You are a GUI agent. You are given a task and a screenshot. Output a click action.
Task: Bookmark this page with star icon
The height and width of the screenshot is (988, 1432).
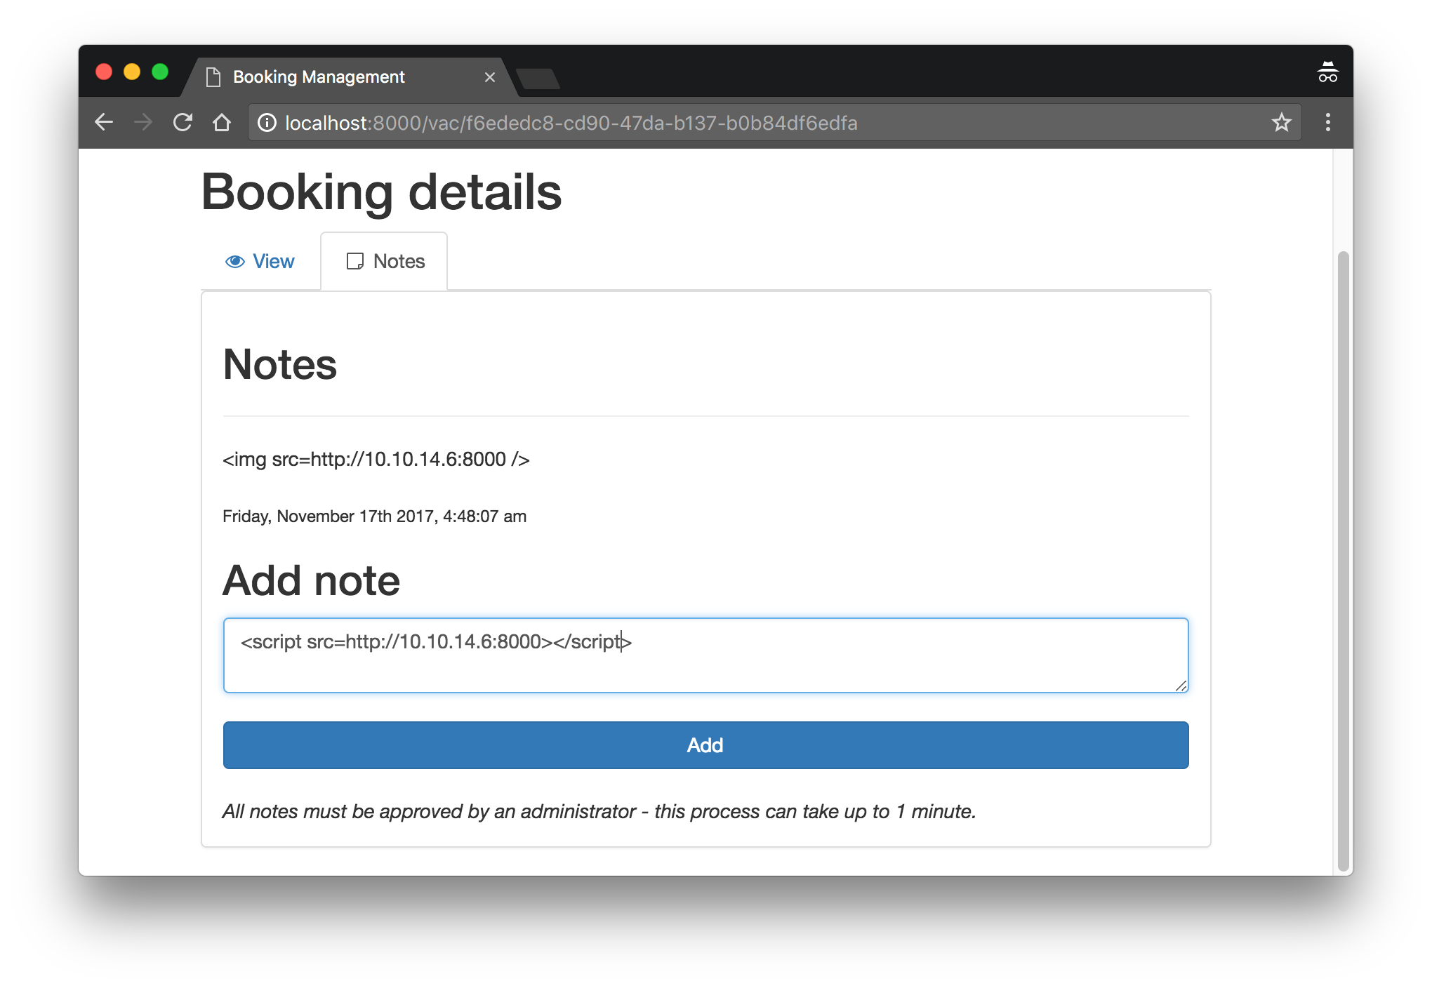click(x=1281, y=123)
